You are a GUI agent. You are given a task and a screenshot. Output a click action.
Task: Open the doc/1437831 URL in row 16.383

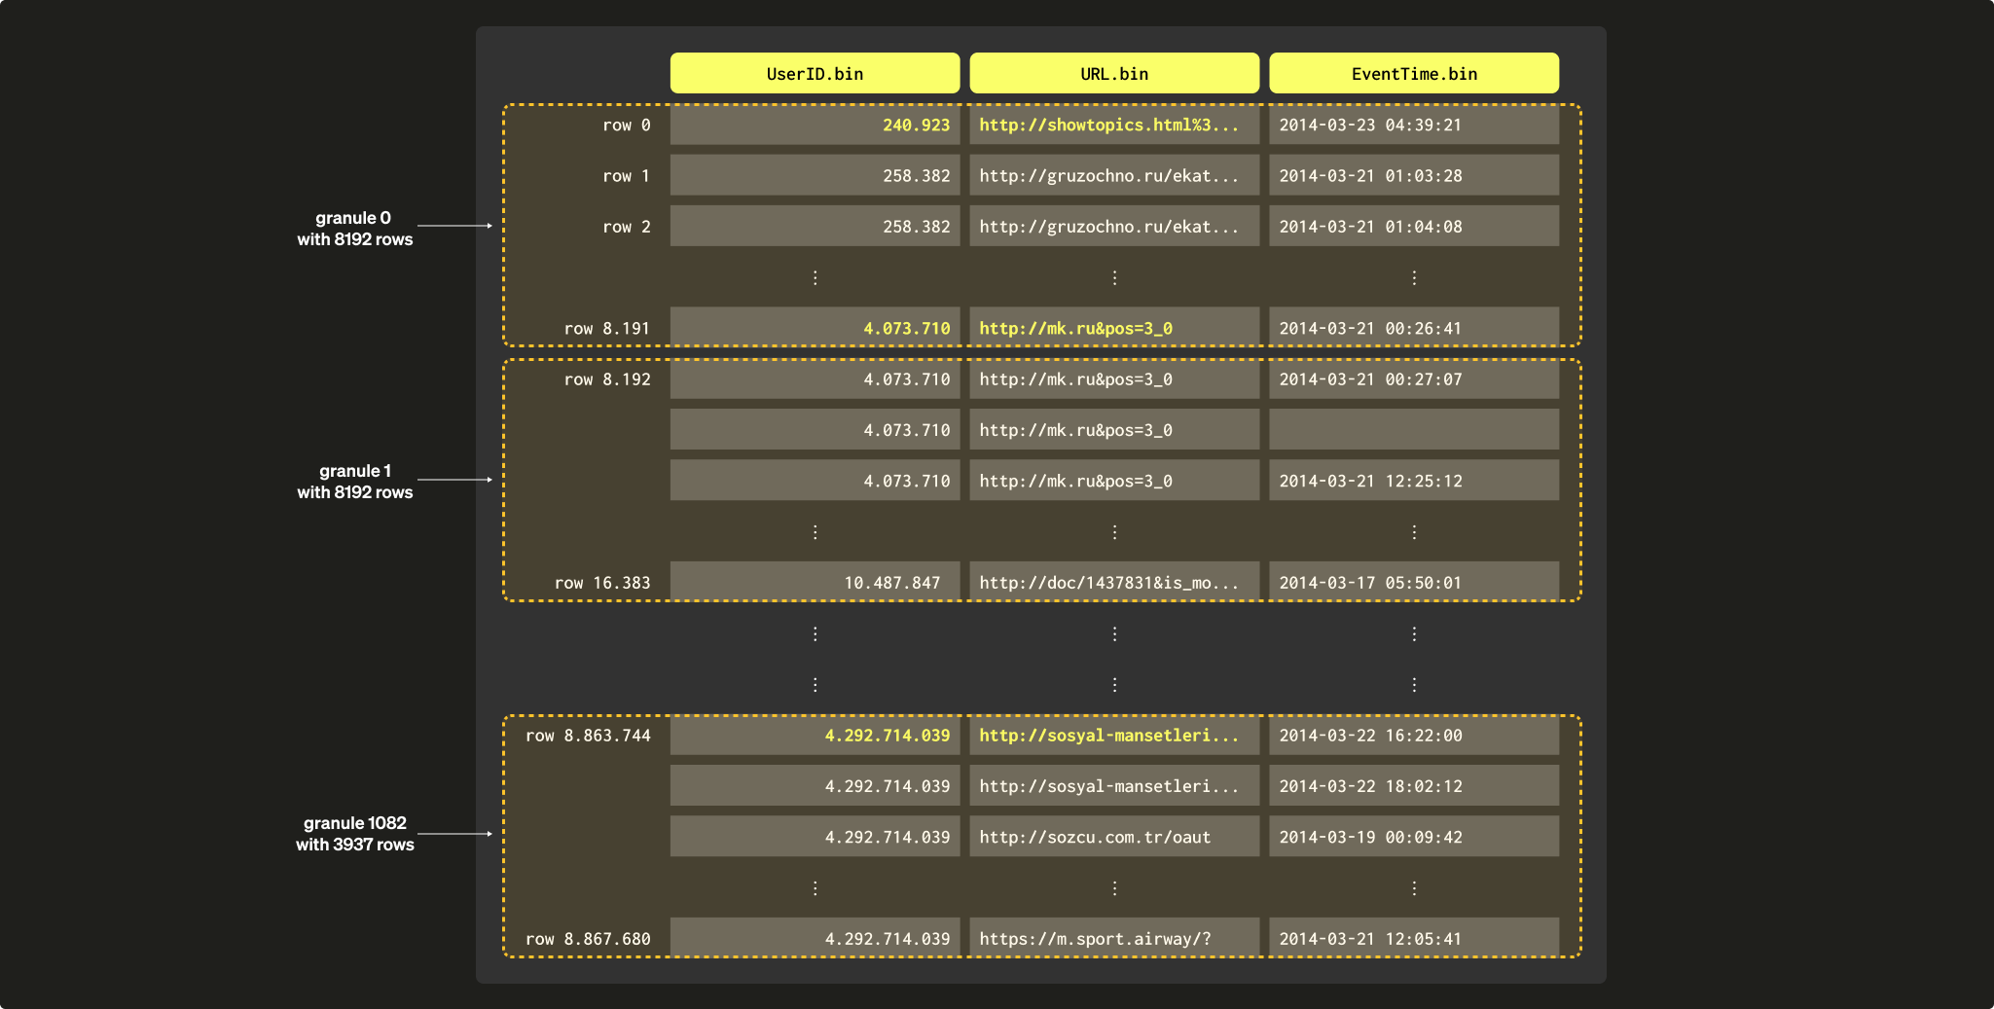(x=1108, y=583)
